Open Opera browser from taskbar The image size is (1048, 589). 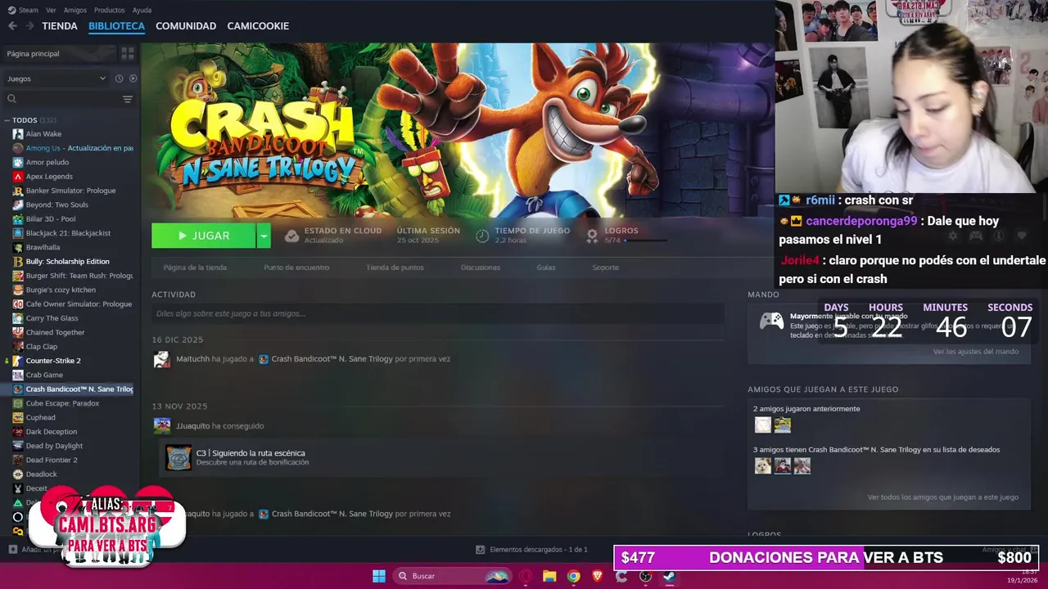[x=525, y=576]
